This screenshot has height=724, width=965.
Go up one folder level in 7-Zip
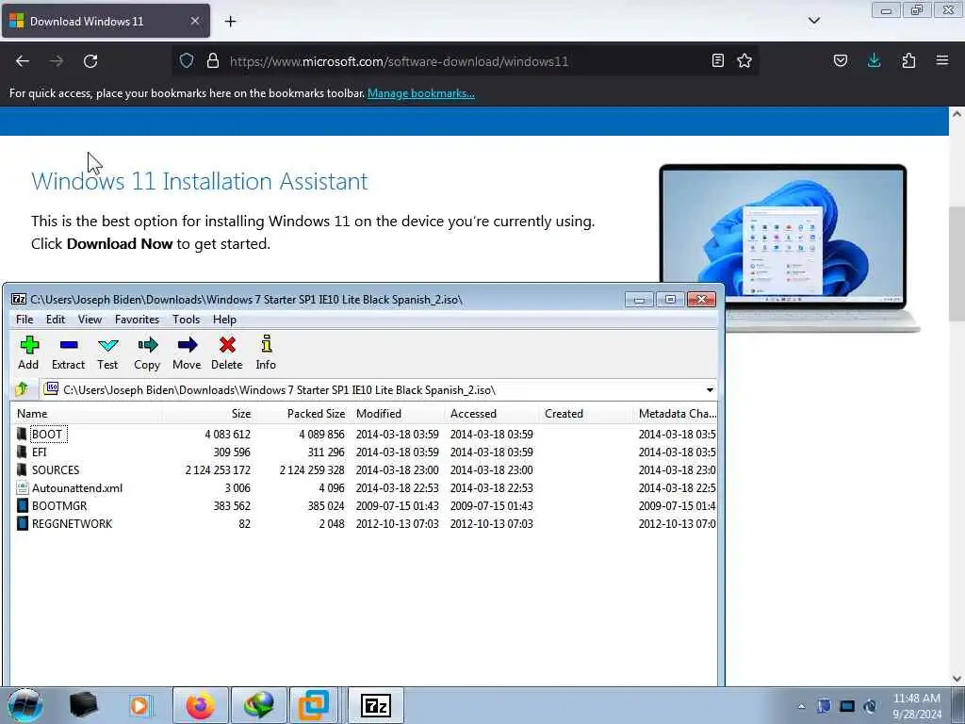tap(23, 389)
